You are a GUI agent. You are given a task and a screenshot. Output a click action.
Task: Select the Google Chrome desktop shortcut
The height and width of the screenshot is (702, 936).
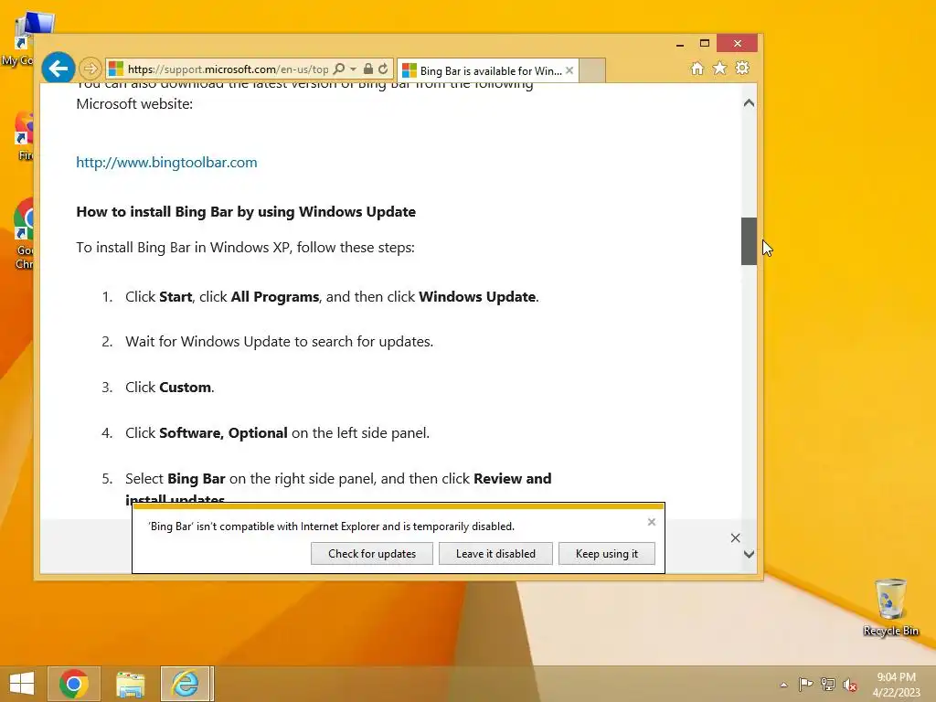pyautogui.click(x=24, y=234)
